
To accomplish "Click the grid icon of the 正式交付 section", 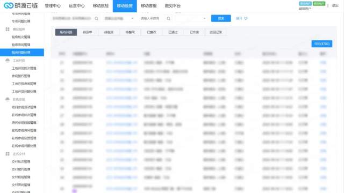I will (x=8, y=154).
